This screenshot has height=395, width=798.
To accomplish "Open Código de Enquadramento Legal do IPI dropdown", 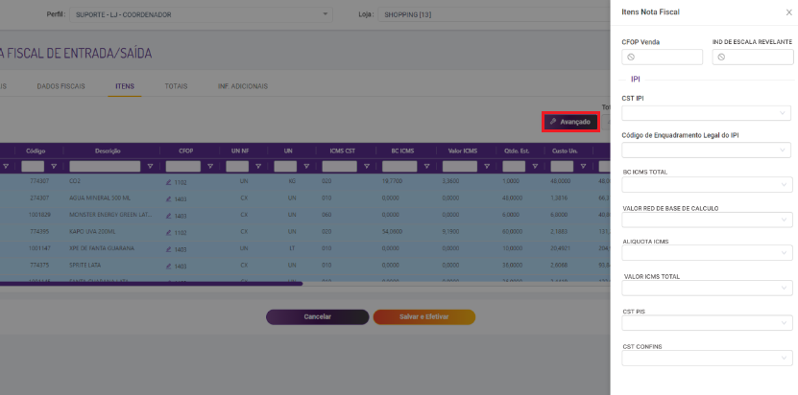I will (707, 150).
